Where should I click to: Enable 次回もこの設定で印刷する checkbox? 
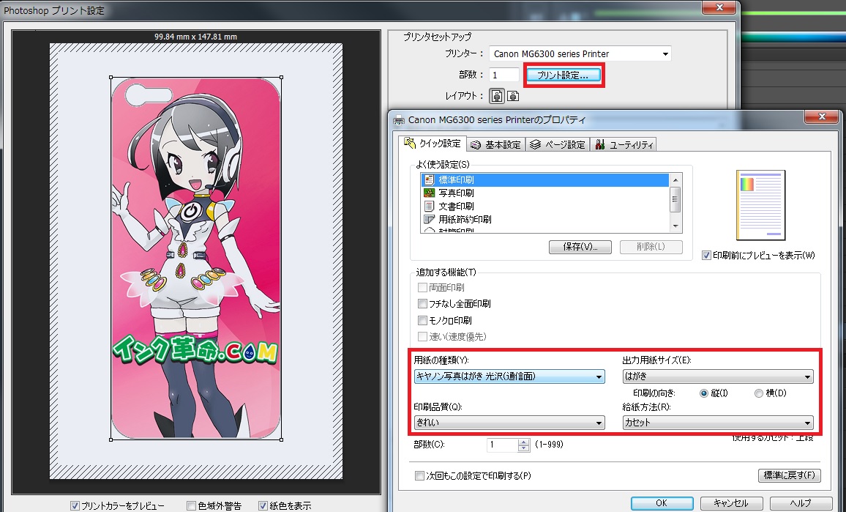click(x=419, y=476)
